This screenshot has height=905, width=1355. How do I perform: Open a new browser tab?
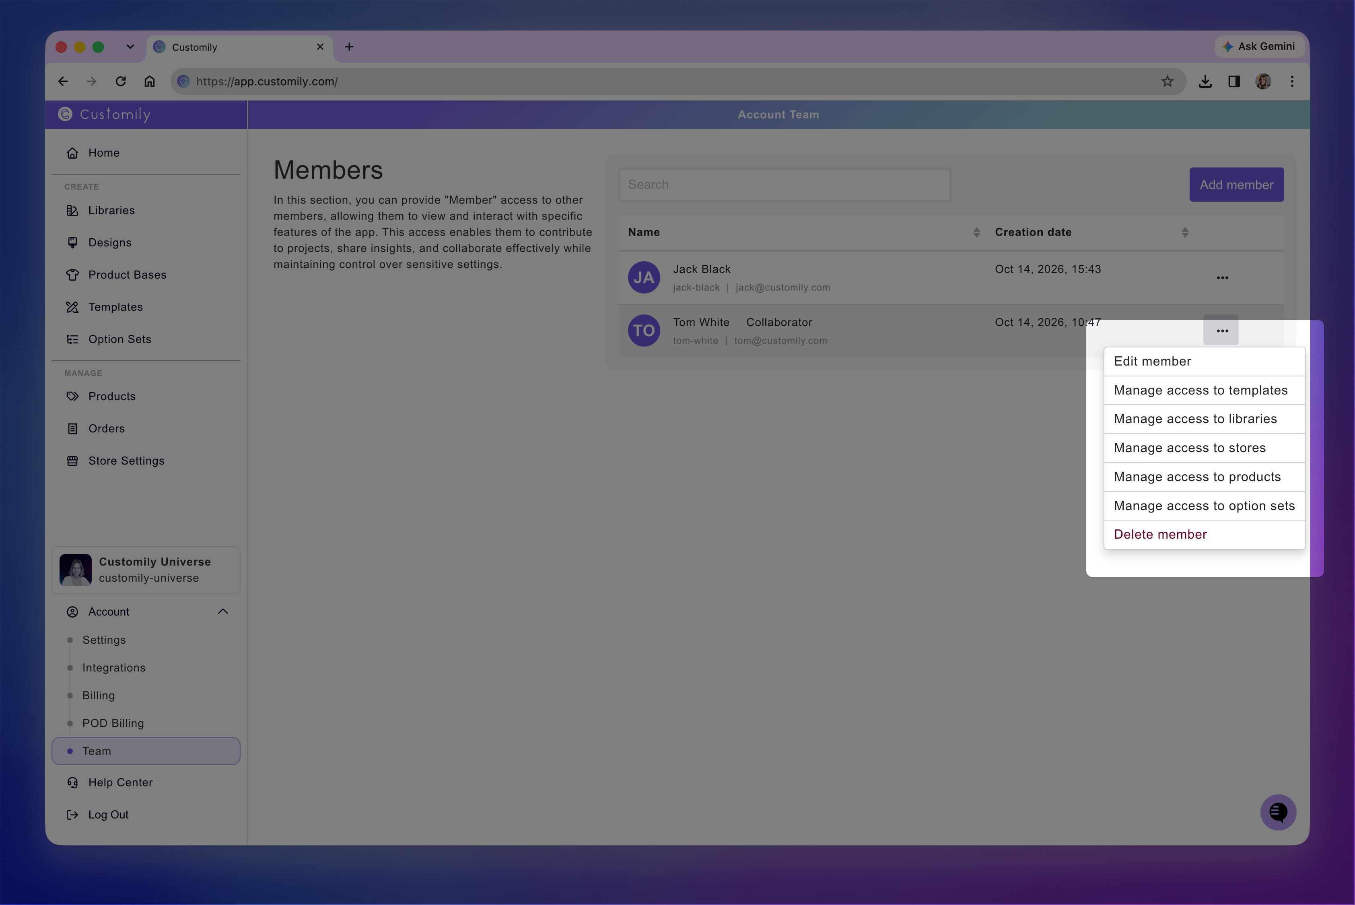tap(349, 47)
